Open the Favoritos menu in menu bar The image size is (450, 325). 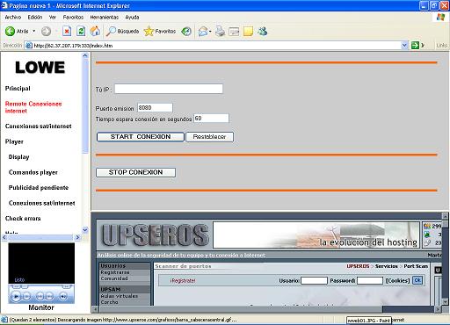(x=73, y=18)
